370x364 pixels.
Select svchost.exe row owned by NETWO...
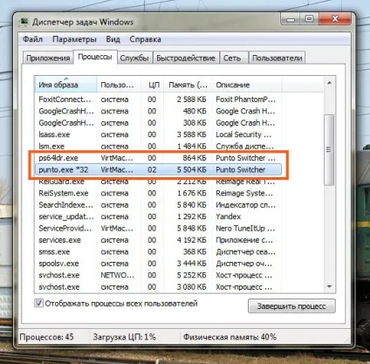click(158, 275)
